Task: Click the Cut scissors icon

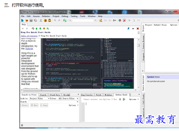Action: 41,20
